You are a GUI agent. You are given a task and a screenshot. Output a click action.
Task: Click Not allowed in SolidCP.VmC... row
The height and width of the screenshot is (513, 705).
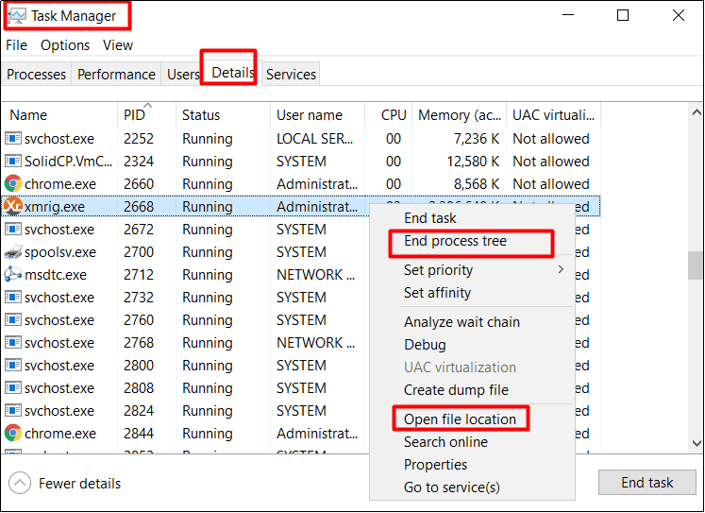coord(551,162)
